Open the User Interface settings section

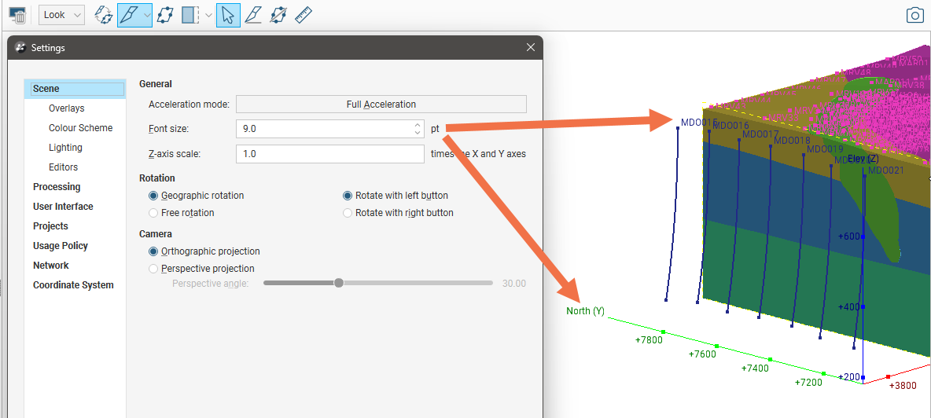(x=63, y=207)
